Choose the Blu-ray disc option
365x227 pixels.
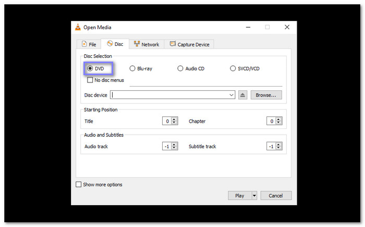141,68
